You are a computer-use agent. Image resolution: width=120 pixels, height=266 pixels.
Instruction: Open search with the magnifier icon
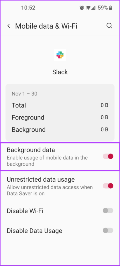click(x=109, y=26)
